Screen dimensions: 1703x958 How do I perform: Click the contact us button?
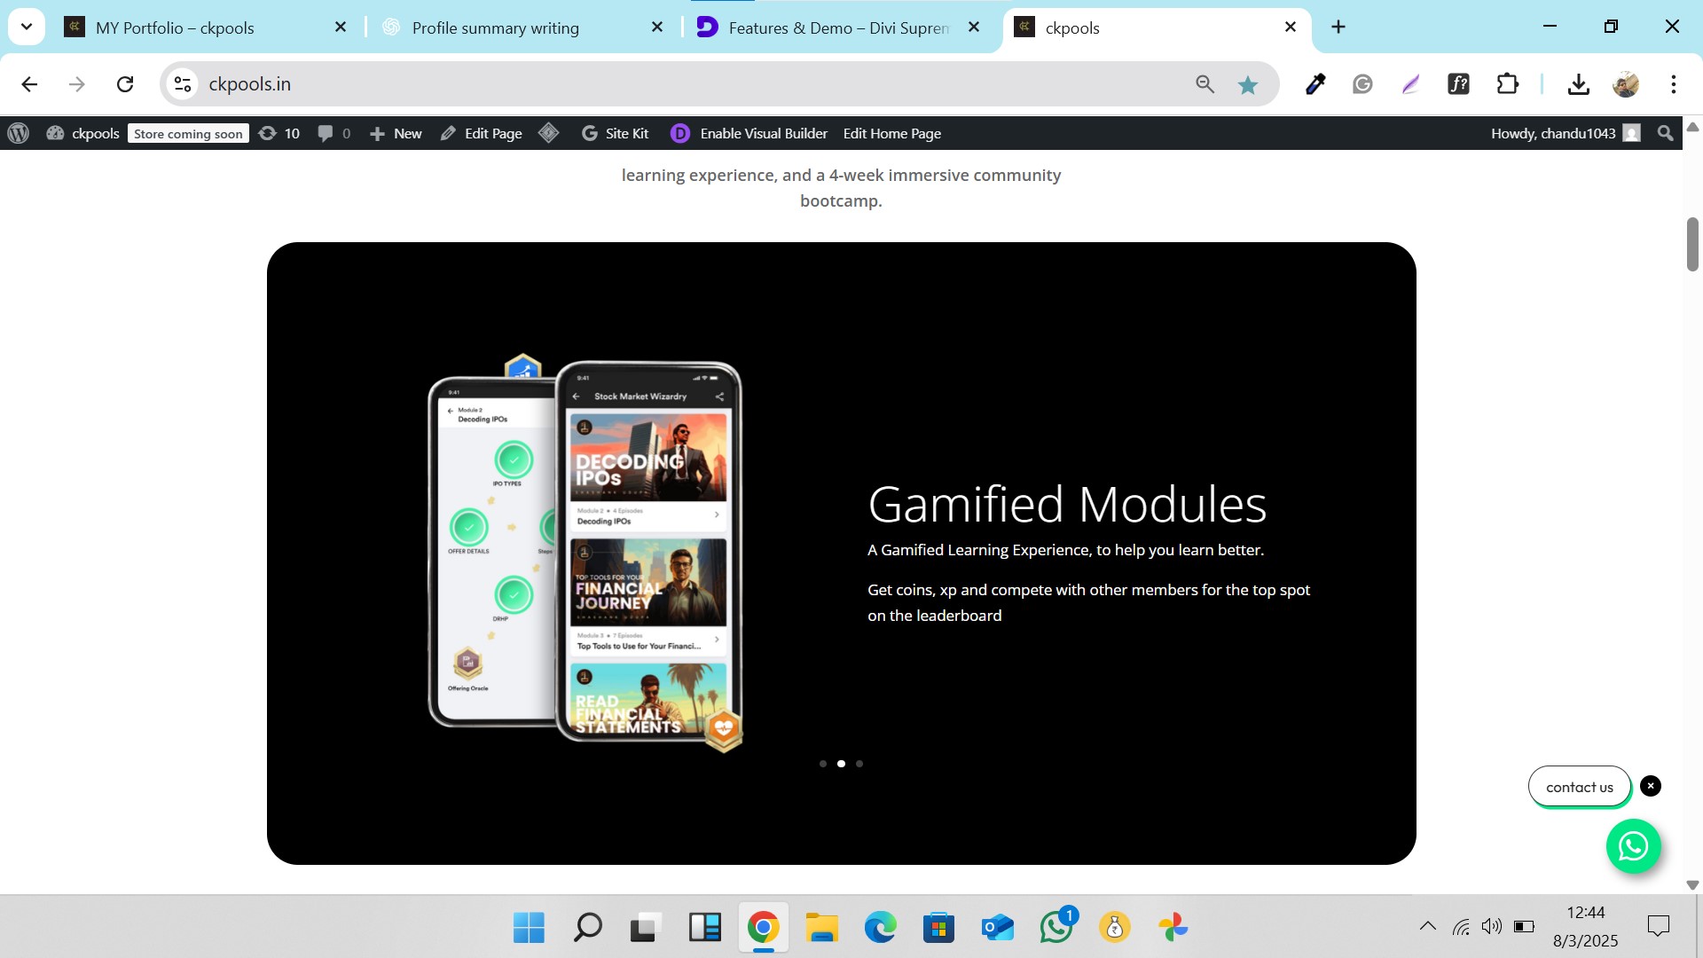tap(1579, 787)
